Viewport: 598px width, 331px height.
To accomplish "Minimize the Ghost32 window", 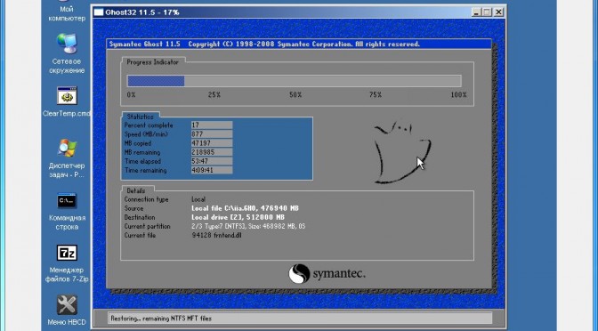I will 476,12.
